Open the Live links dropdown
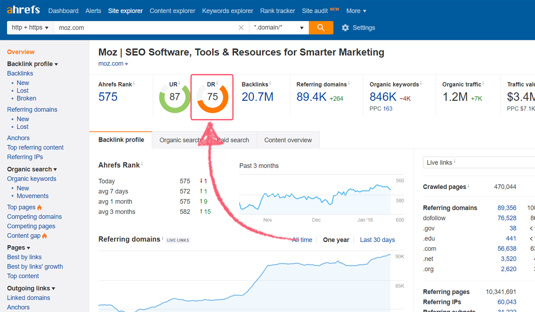Image resolution: width=535 pixels, height=312 pixels. (x=479, y=163)
